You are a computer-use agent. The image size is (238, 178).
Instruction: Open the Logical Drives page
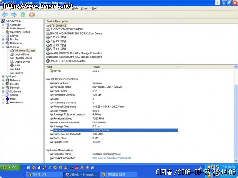pos(22,54)
